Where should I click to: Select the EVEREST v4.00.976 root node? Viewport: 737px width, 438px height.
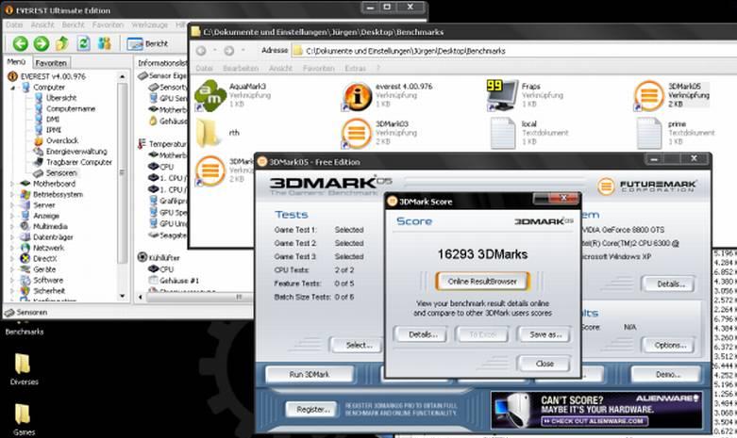[x=53, y=76]
